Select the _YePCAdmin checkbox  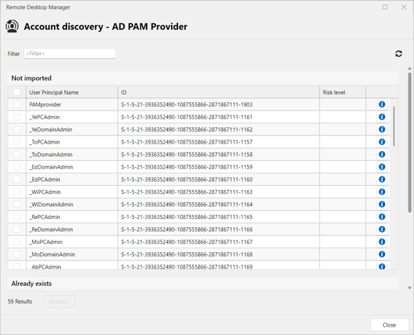[17, 117]
